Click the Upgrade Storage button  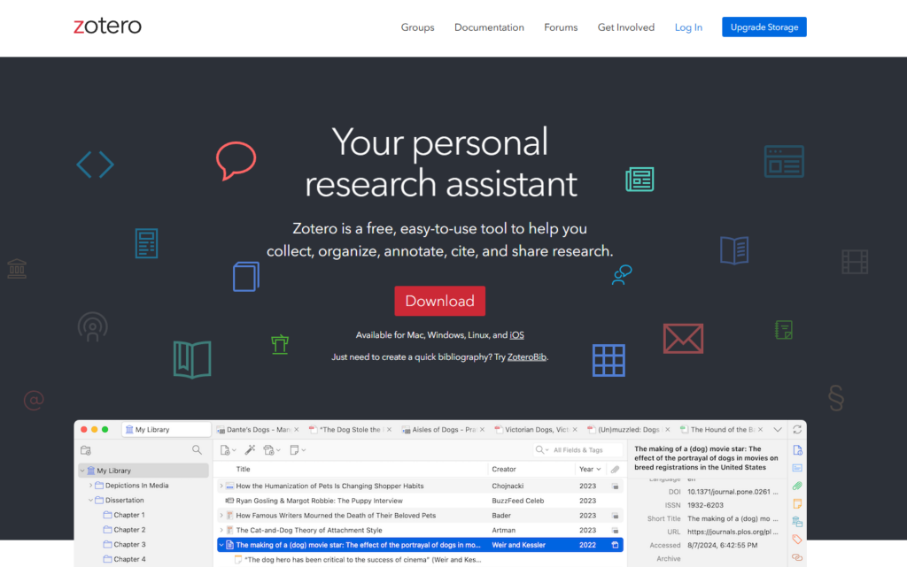click(x=764, y=27)
